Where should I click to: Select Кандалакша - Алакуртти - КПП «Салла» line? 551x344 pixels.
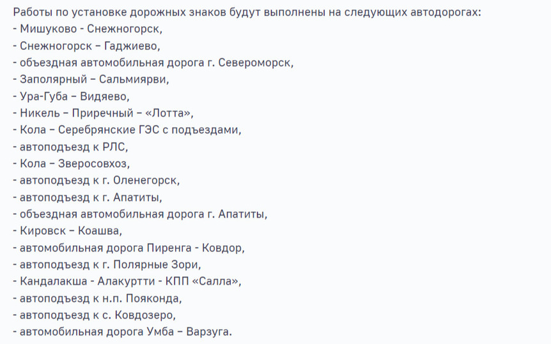point(127,281)
